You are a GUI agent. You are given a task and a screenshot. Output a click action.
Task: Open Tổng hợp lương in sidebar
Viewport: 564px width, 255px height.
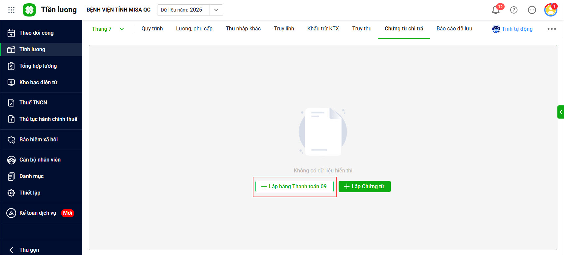pyautogui.click(x=41, y=66)
